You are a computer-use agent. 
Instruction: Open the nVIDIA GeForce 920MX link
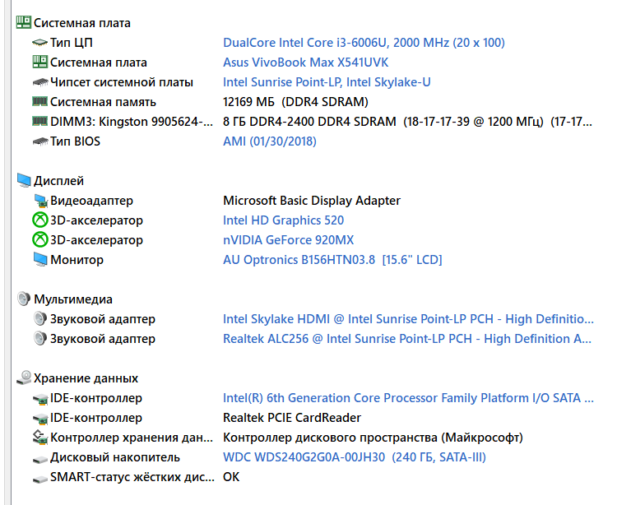tap(289, 239)
